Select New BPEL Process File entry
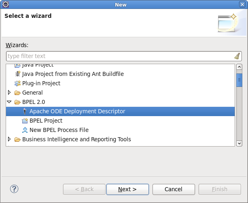 tap(59, 130)
